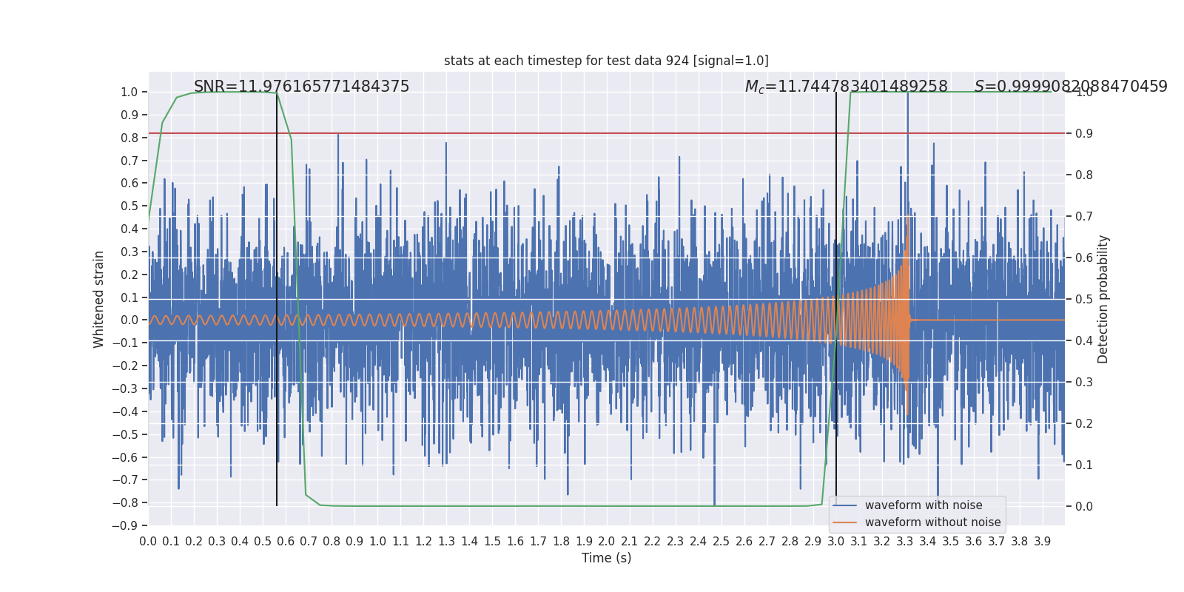This screenshot has width=1184, height=592.
Task: Click the plot title for test data 924
Action: click(x=606, y=61)
